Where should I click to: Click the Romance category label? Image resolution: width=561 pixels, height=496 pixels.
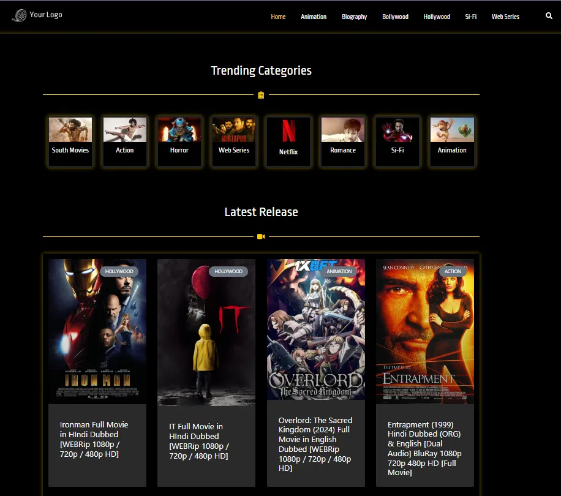(343, 150)
